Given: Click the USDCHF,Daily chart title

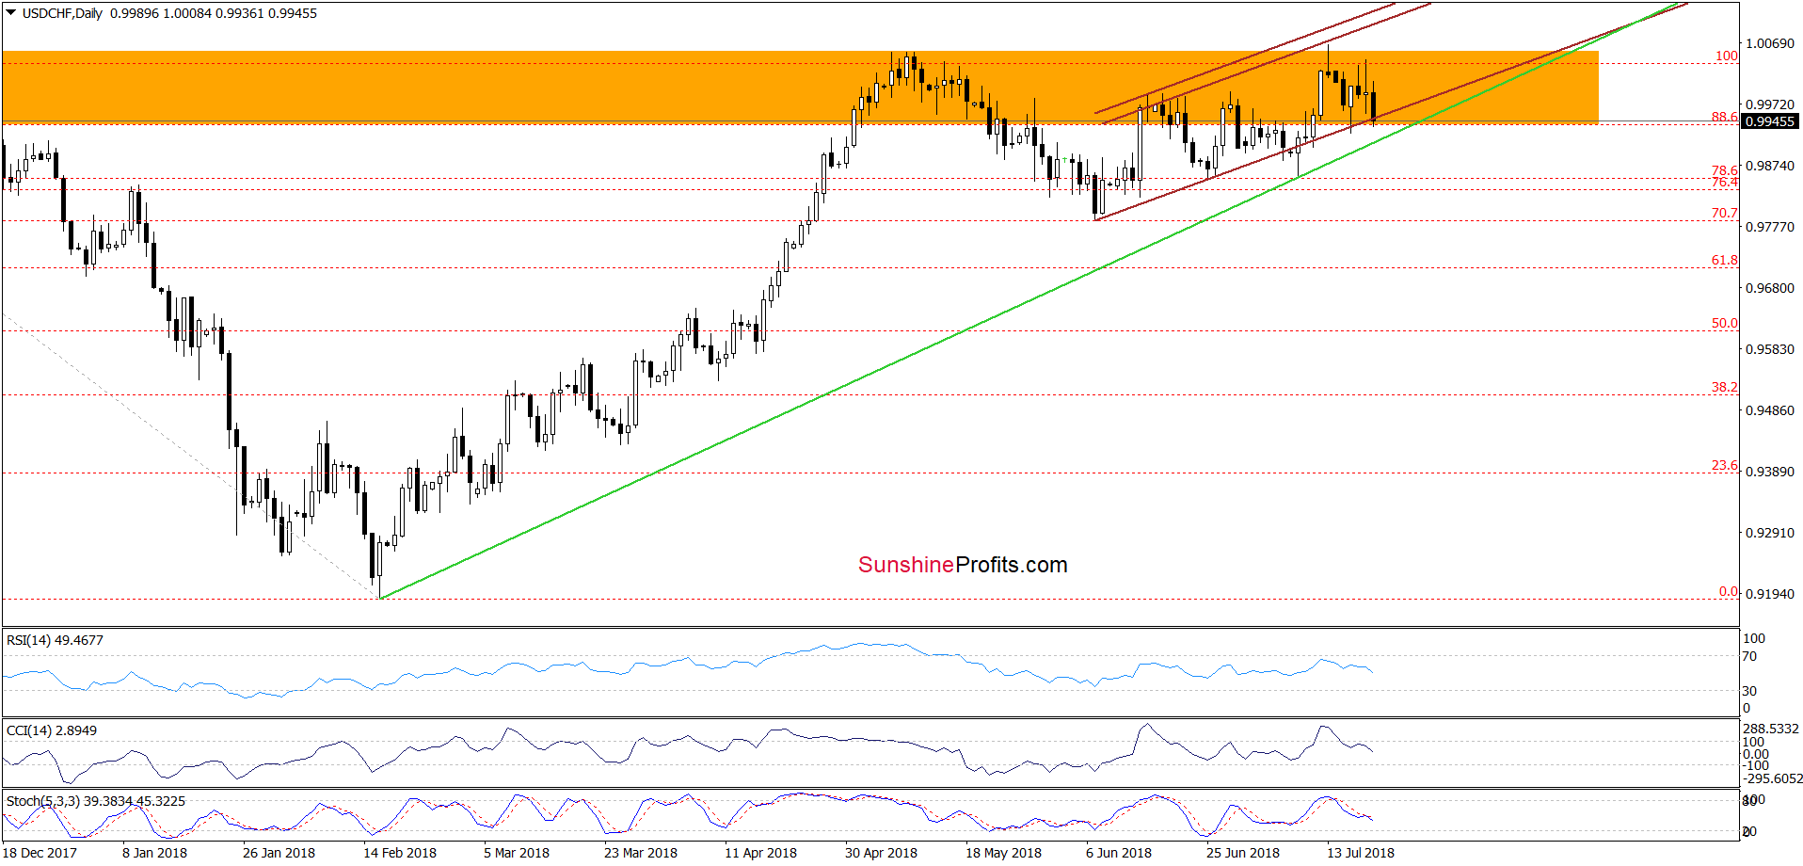Looking at the screenshot, I should pos(62,13).
